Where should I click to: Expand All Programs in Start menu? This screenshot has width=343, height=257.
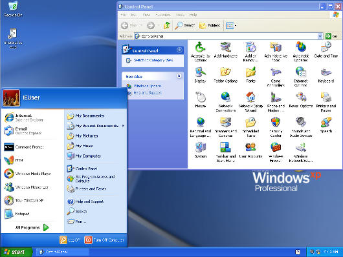click(32, 227)
